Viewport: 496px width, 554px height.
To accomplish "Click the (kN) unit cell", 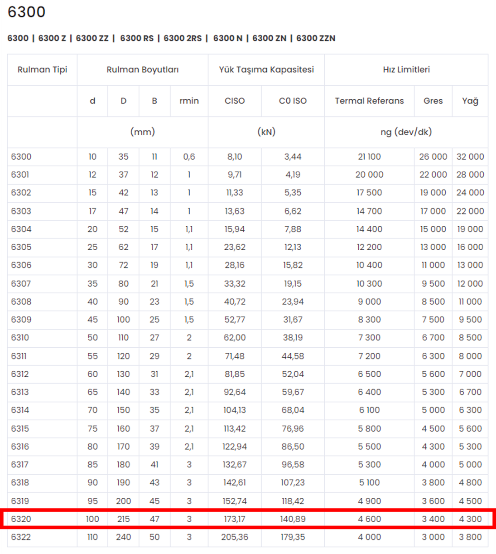I will click(x=266, y=132).
